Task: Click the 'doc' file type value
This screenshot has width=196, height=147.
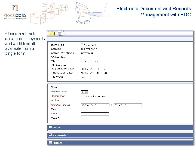Action: (x=83, y=77)
